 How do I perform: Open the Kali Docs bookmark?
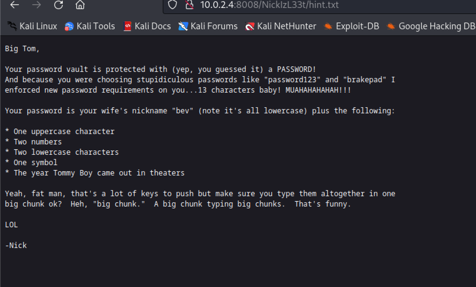click(x=153, y=26)
